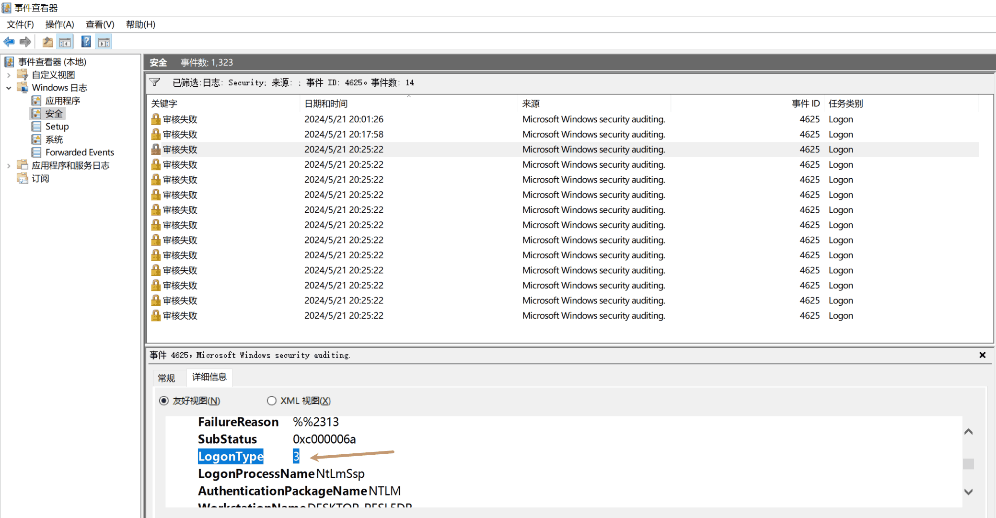Viewport: 996px width, 518px height.
Task: Select the XML 视图 radio button
Action: tap(272, 401)
